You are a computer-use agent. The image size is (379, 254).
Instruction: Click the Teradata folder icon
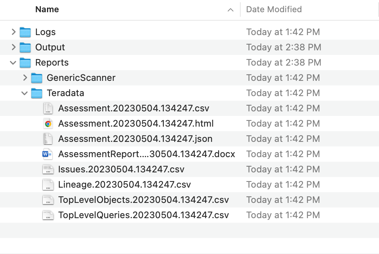pyautogui.click(x=36, y=93)
